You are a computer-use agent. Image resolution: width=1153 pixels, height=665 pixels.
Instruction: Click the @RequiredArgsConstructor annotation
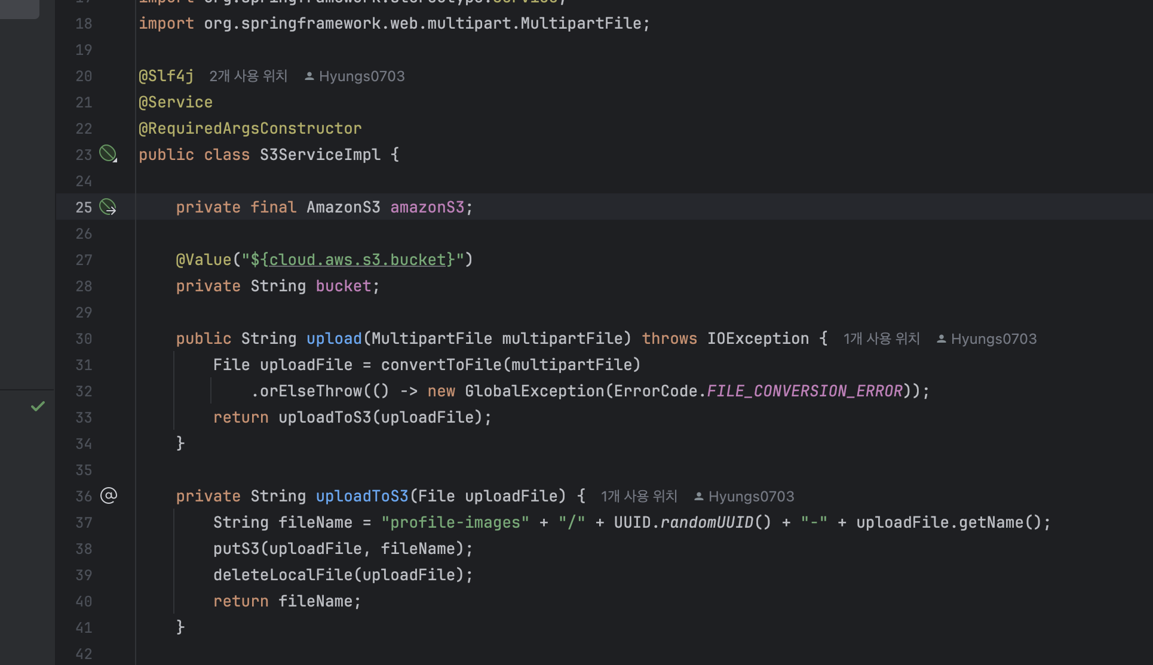coord(250,128)
